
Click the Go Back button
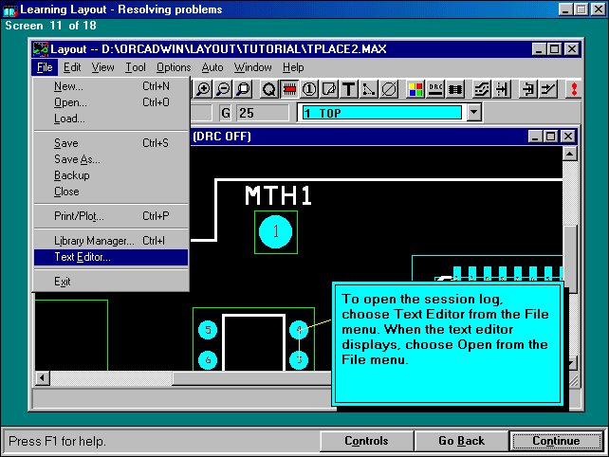tap(461, 441)
